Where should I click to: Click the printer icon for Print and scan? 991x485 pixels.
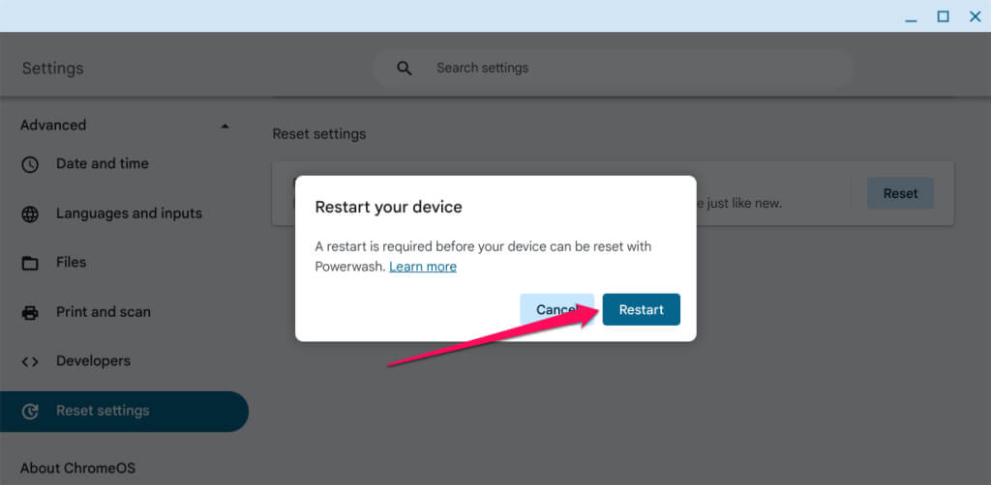tap(30, 312)
